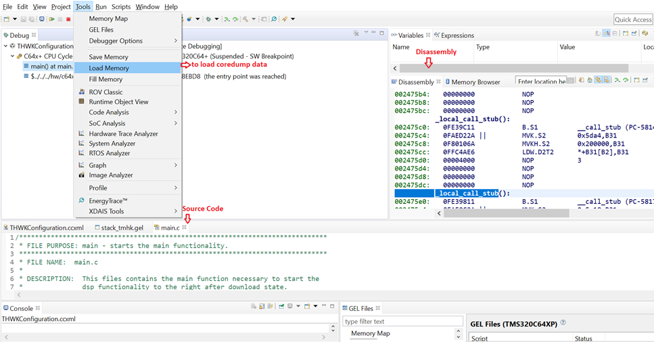The height and width of the screenshot is (342, 654).
Task: Click the Quick Access button
Action: 633,19
